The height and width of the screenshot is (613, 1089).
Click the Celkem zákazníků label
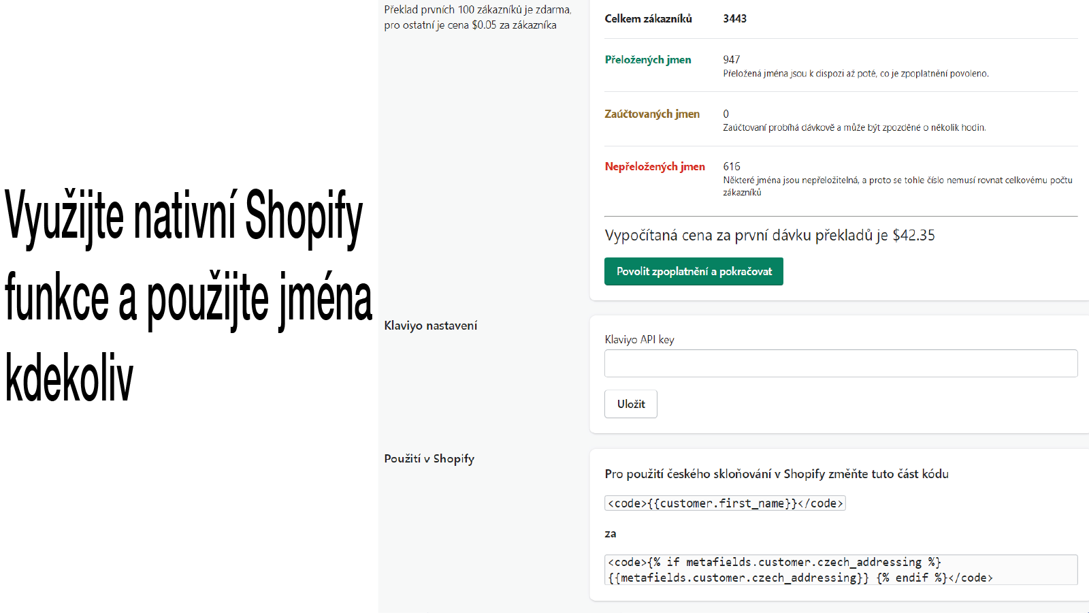(x=648, y=19)
